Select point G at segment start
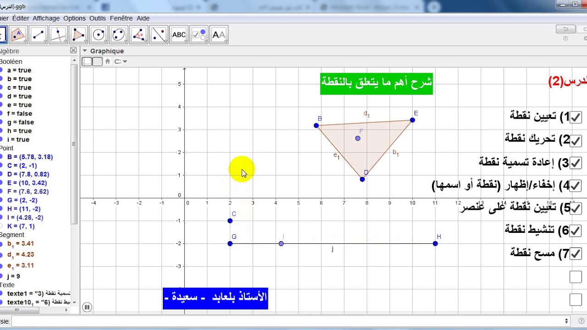 pyautogui.click(x=230, y=244)
